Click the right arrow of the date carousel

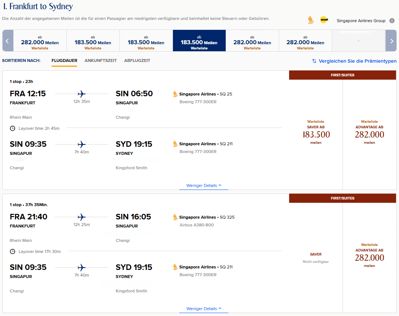pyautogui.click(x=392, y=40)
